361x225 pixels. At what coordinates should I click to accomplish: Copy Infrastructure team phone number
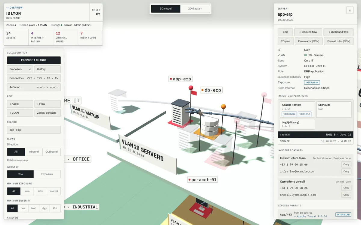346,164
